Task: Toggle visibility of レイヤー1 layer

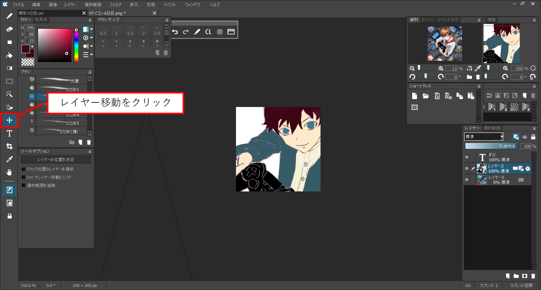Action: (467, 180)
